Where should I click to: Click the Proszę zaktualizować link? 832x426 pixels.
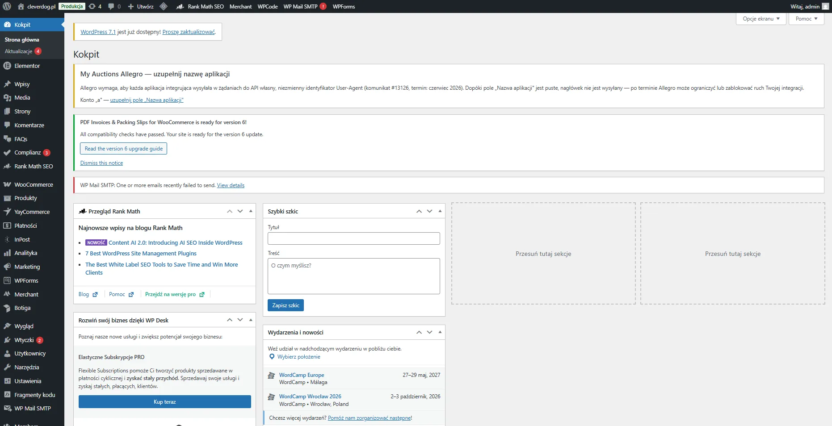189,32
